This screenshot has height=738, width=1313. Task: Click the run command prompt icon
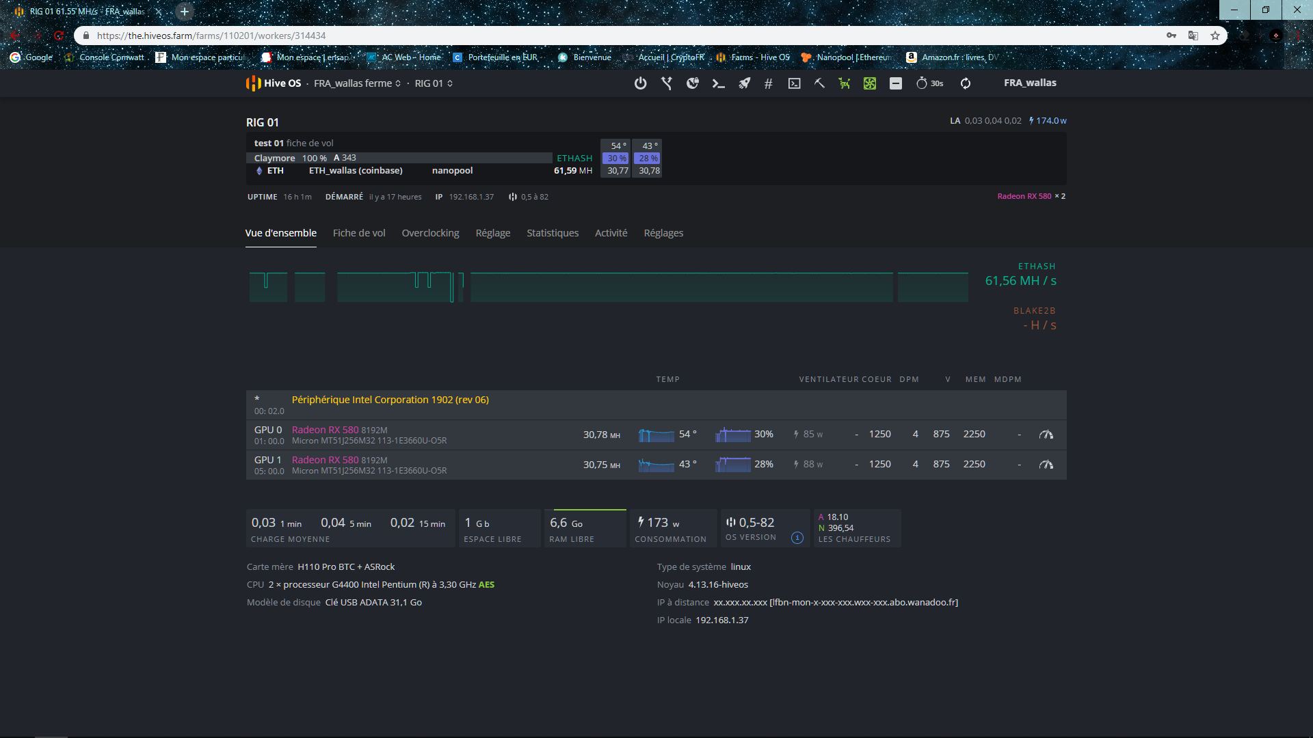(718, 83)
